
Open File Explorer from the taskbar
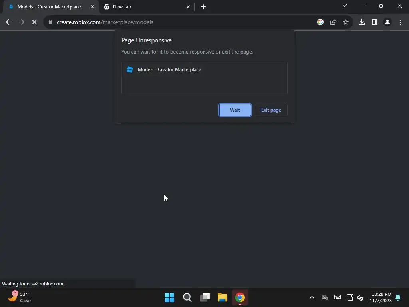(222, 297)
